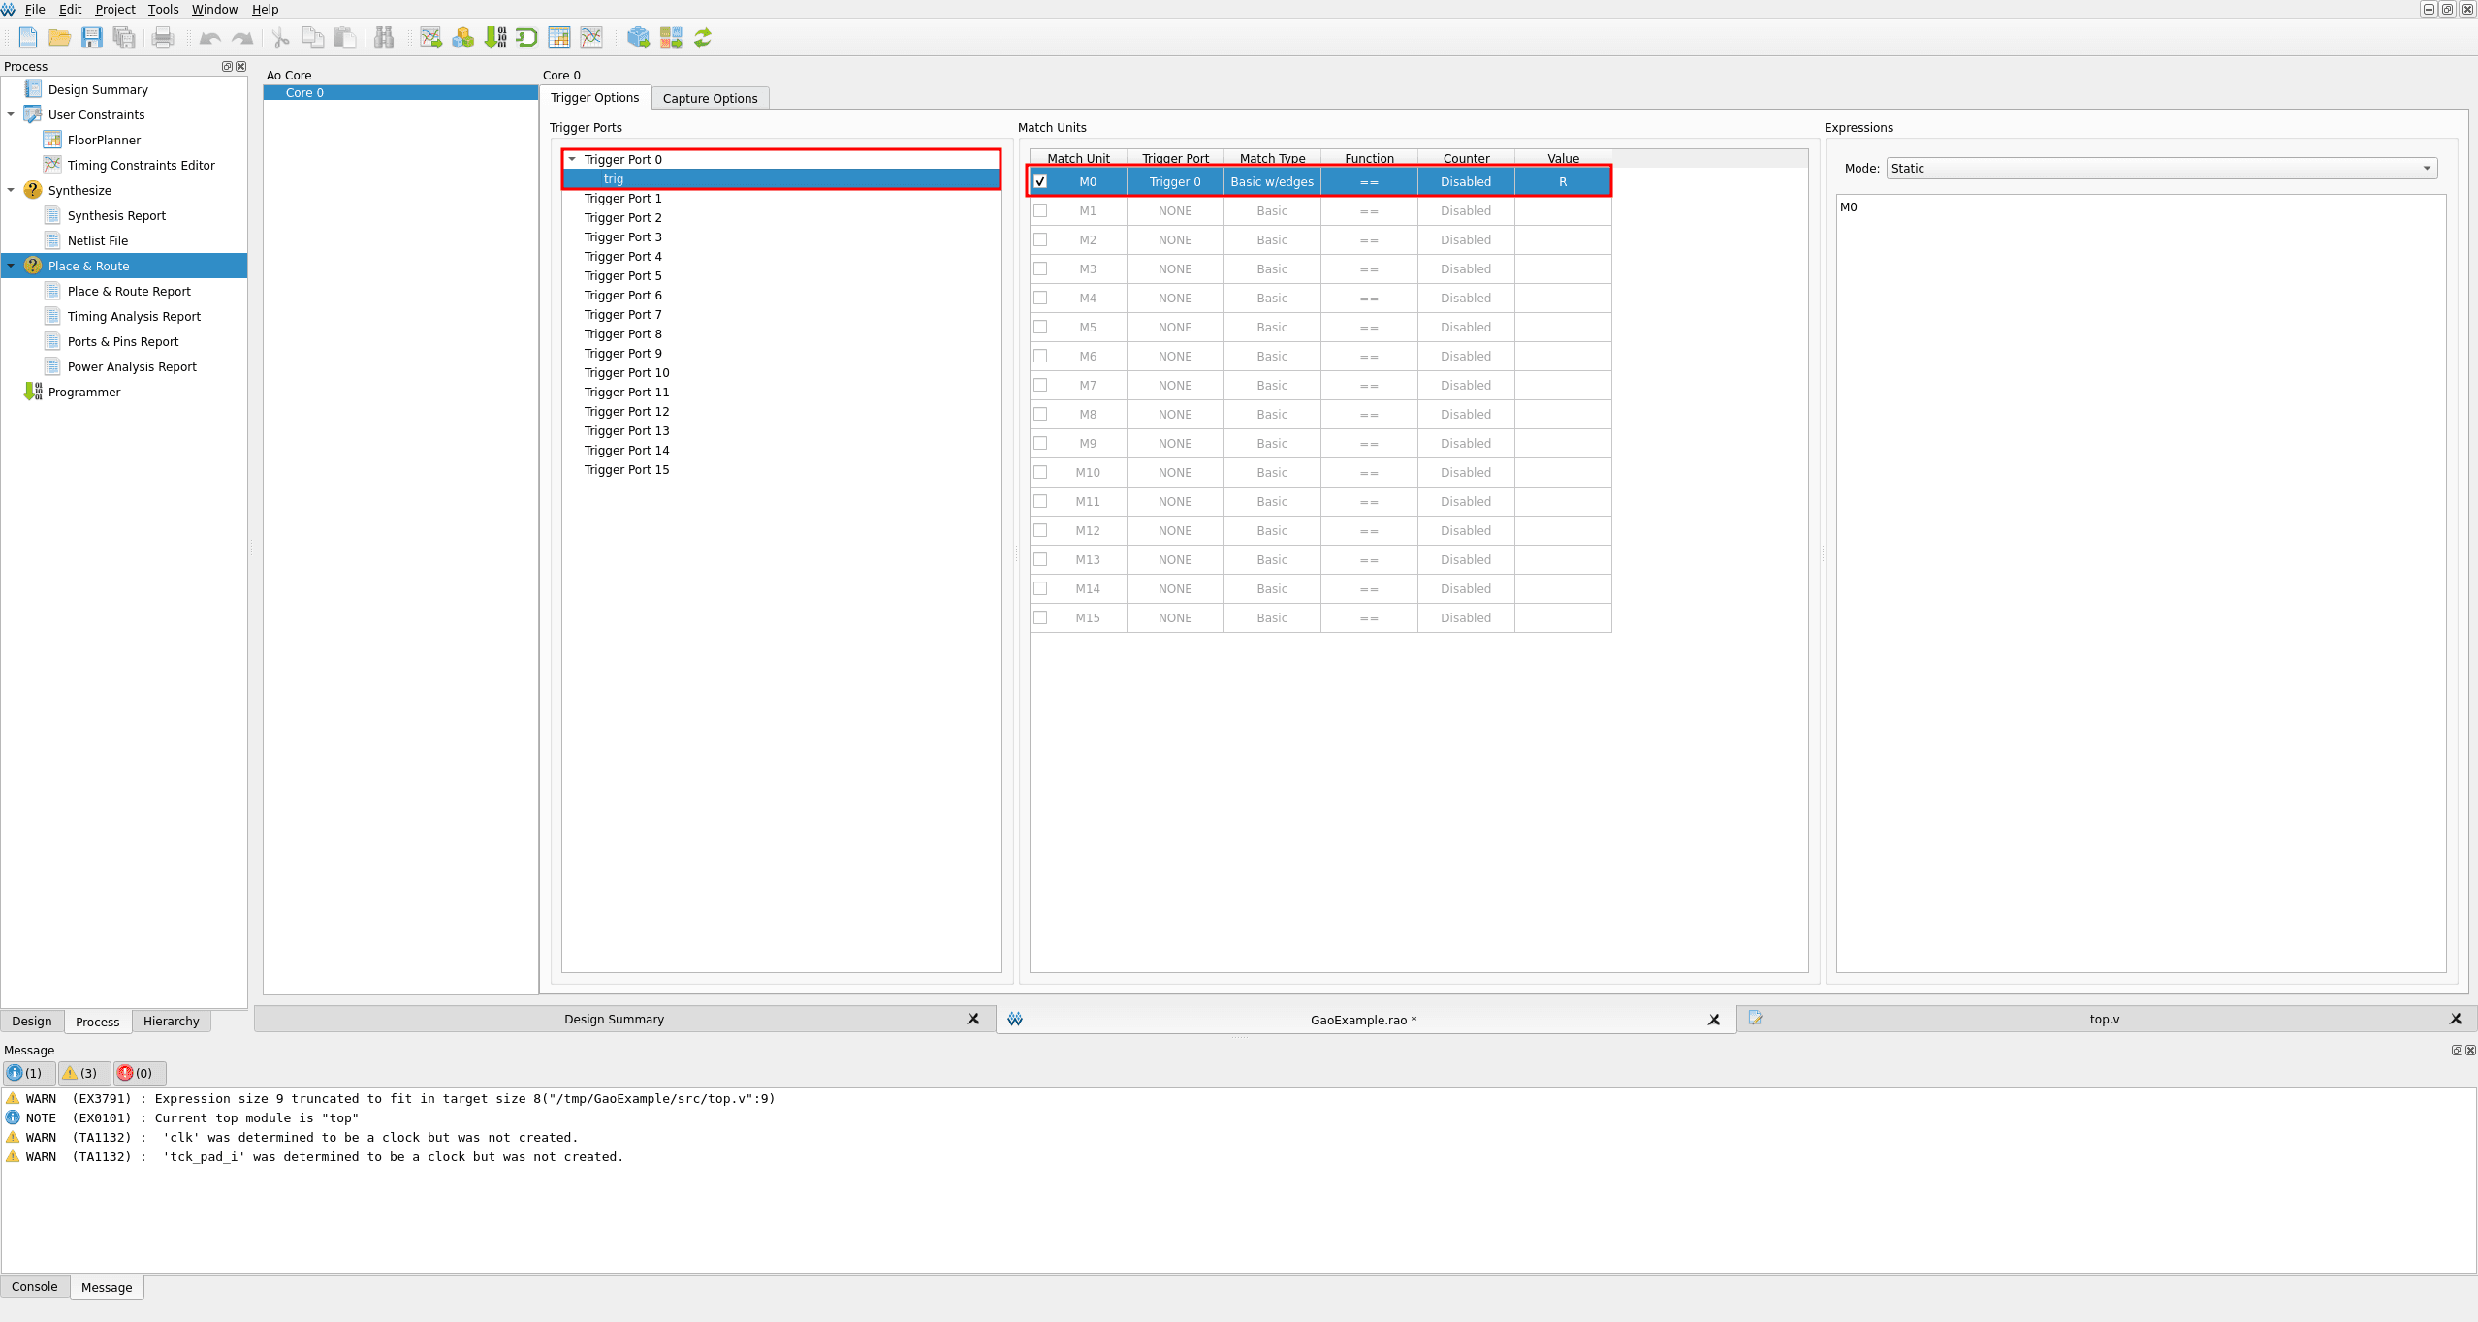Select the Timing Constraints Editor item
The image size is (2478, 1322).
(x=141, y=165)
